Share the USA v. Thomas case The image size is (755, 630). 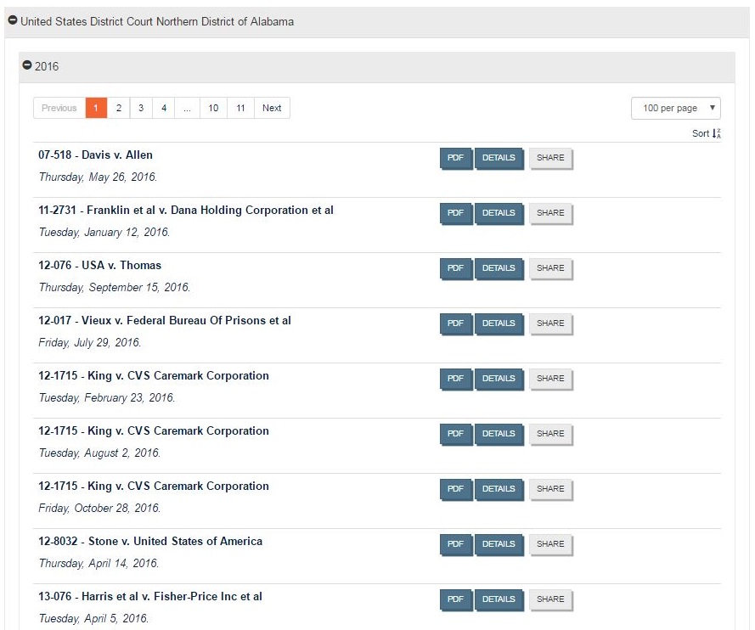pyautogui.click(x=550, y=268)
